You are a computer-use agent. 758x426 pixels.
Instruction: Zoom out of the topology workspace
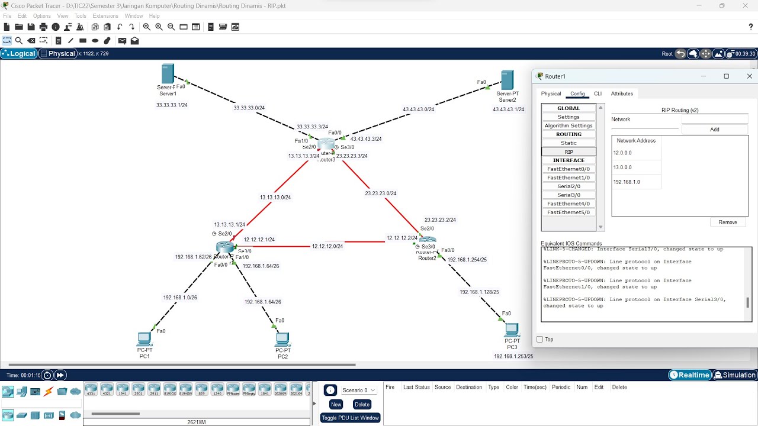(171, 27)
